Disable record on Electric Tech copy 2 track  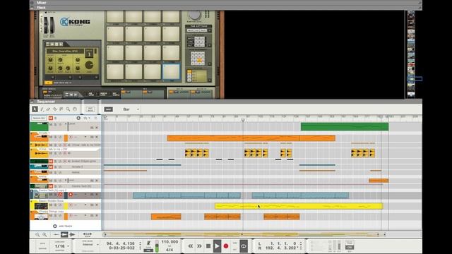[71, 195]
